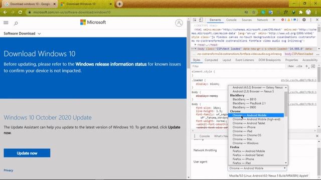Image resolution: width=321 pixels, height=180 pixels.
Task: Choose Chrome — iPhone option
Action: [256, 127]
